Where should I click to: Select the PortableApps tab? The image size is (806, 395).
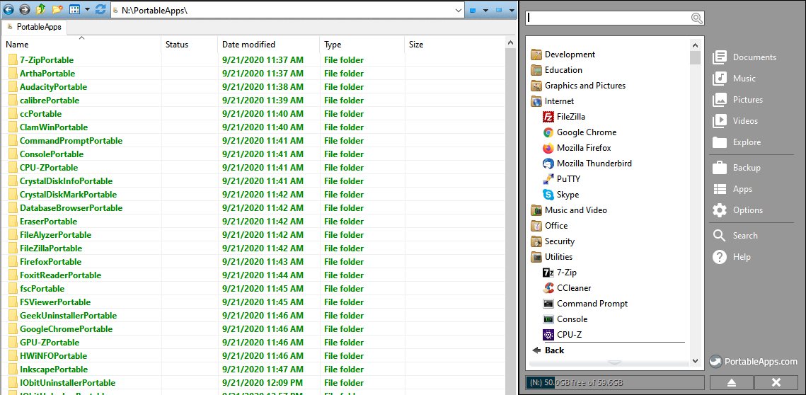34,27
